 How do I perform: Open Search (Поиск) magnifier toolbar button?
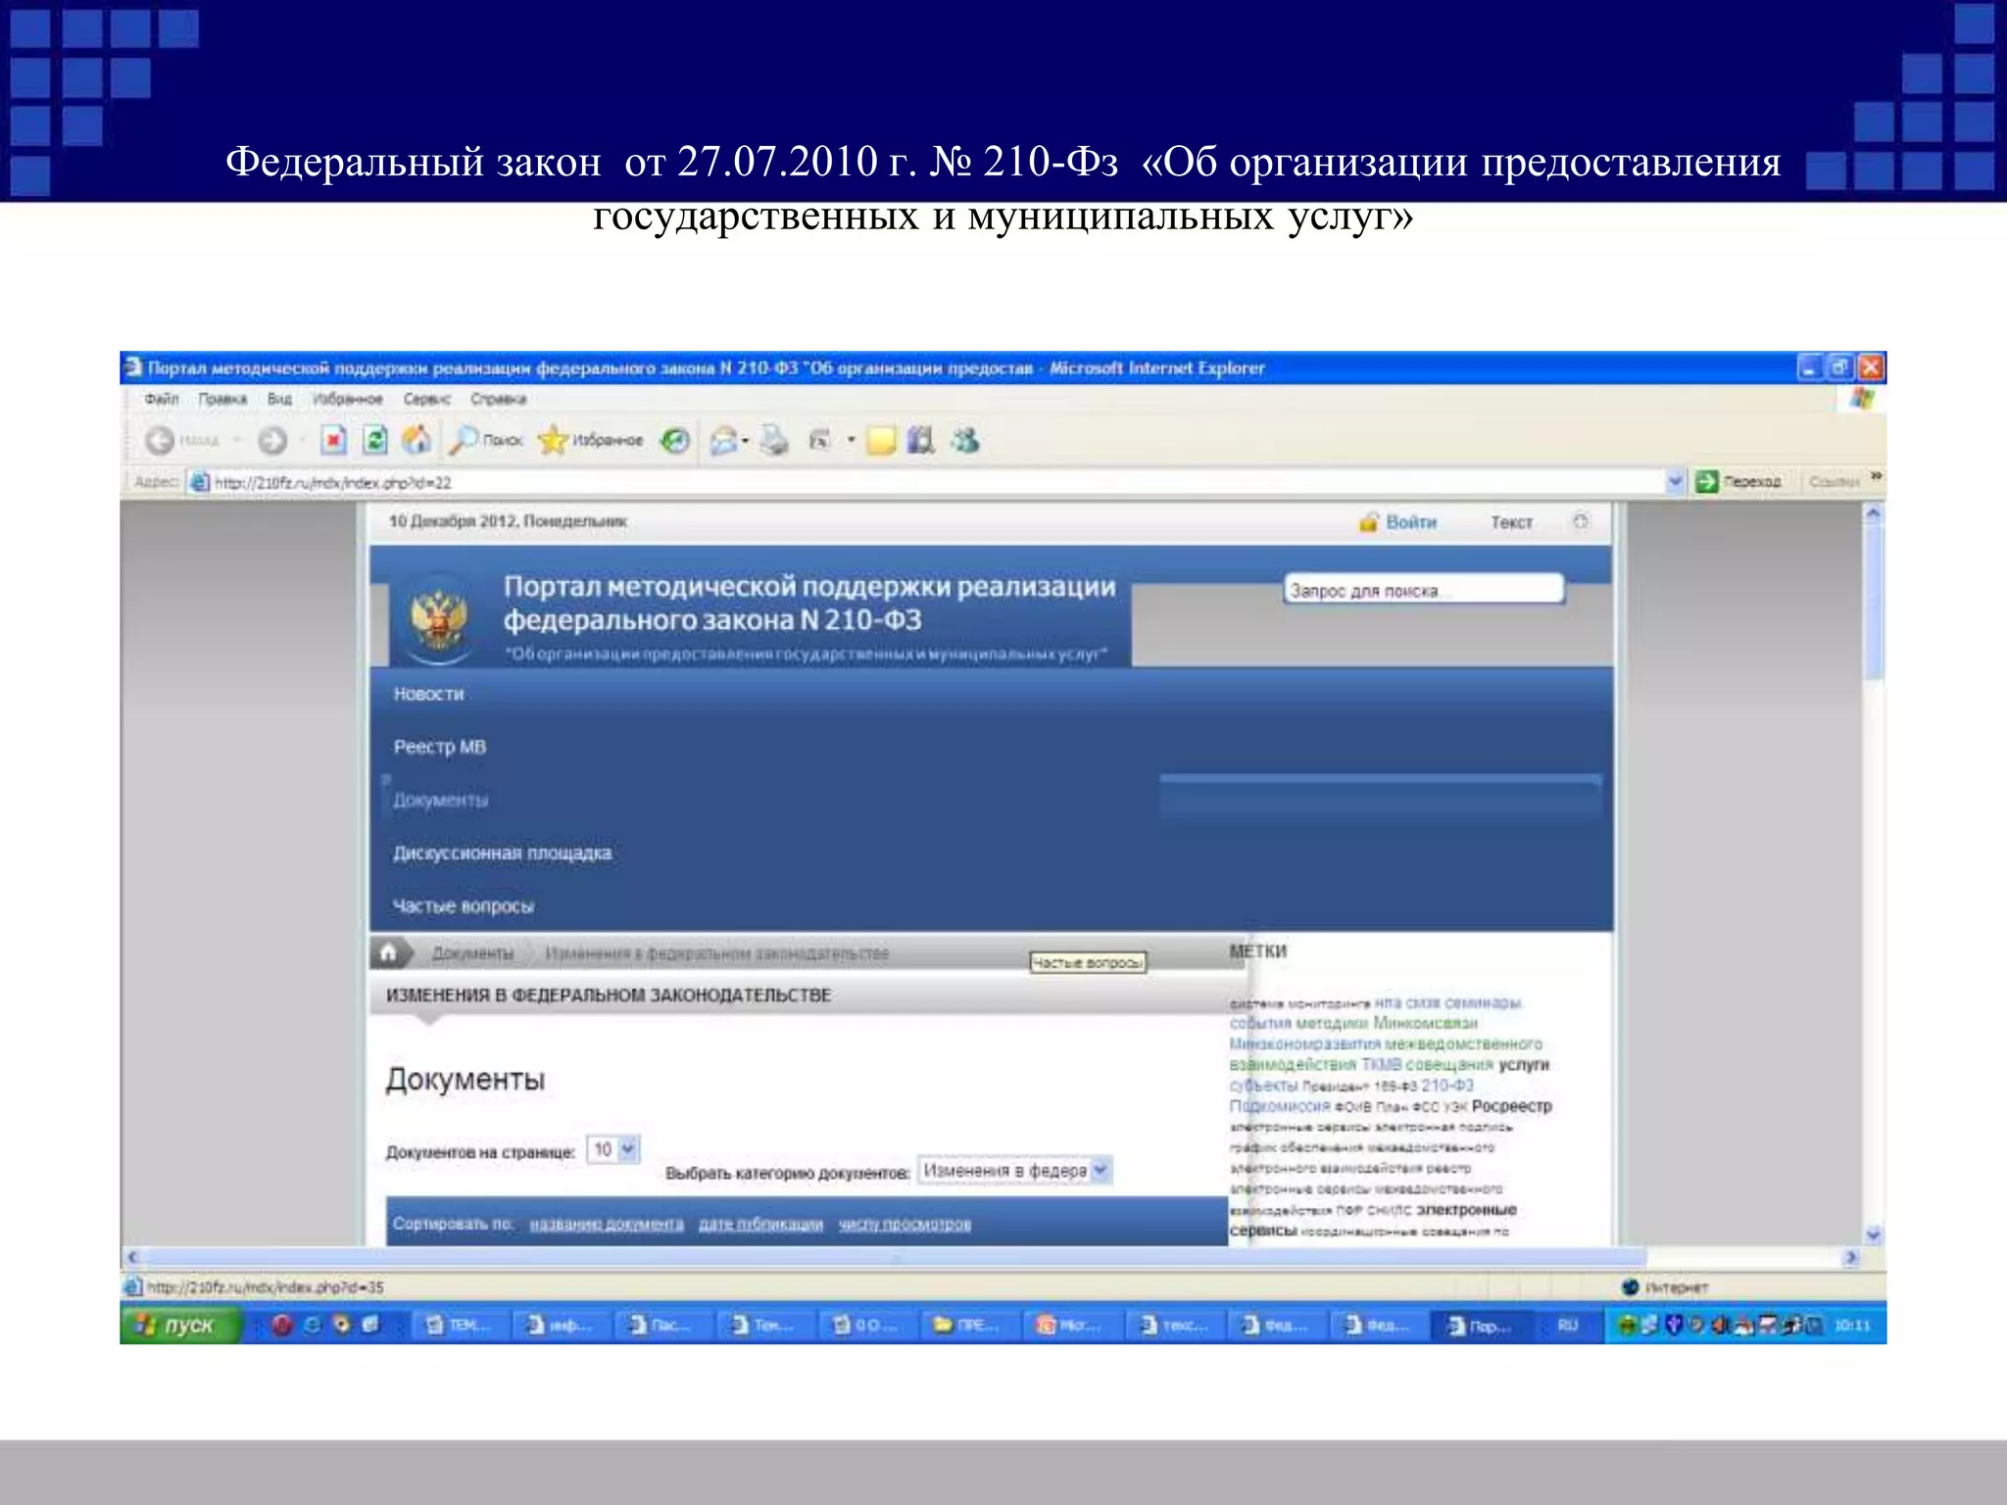(486, 441)
